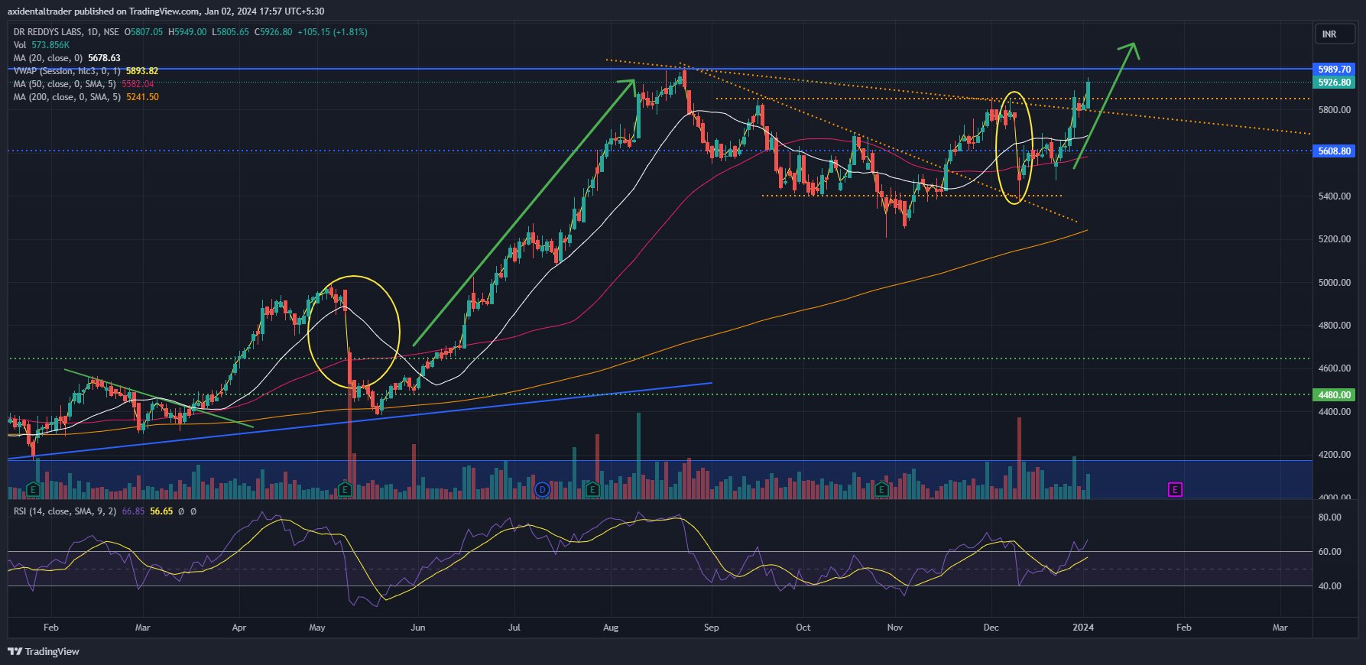The width and height of the screenshot is (1366, 665).
Task: Click the purple upcoming earnings E marker
Action: (1176, 489)
